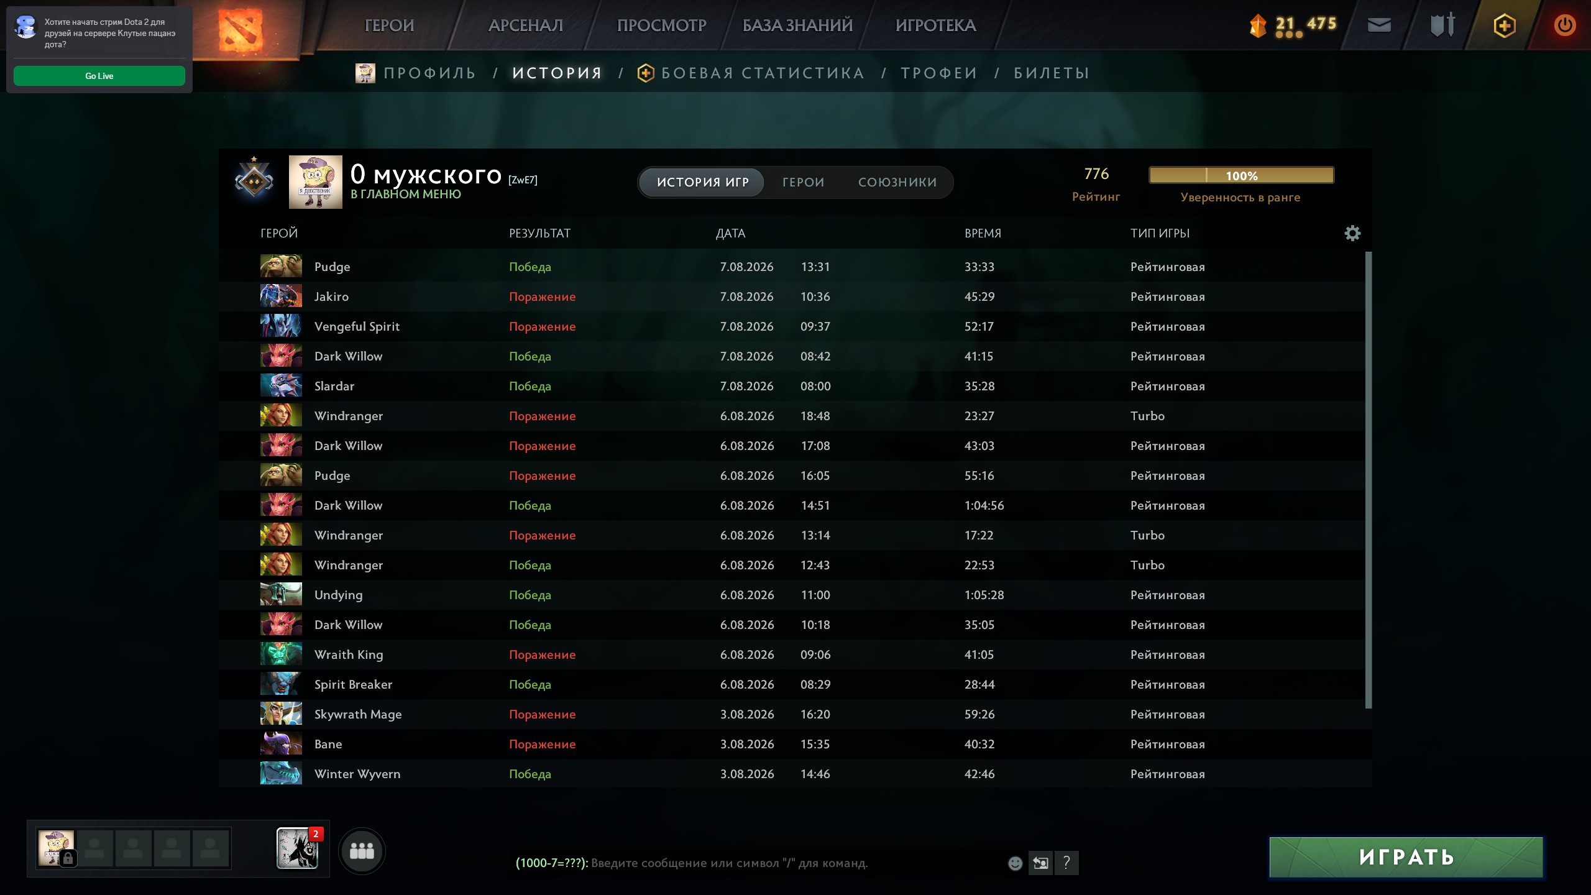Click the Pudge hero portrait at 13:31
The height and width of the screenshot is (895, 1591).
(281, 266)
